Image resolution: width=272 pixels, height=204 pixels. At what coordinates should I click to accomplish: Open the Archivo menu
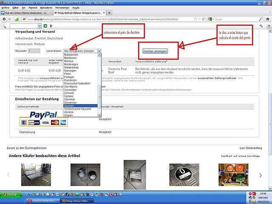(x=6, y=8)
